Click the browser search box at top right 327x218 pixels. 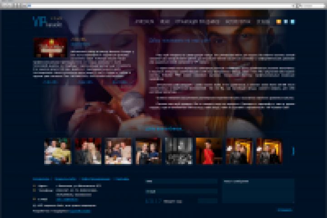[312, 5]
